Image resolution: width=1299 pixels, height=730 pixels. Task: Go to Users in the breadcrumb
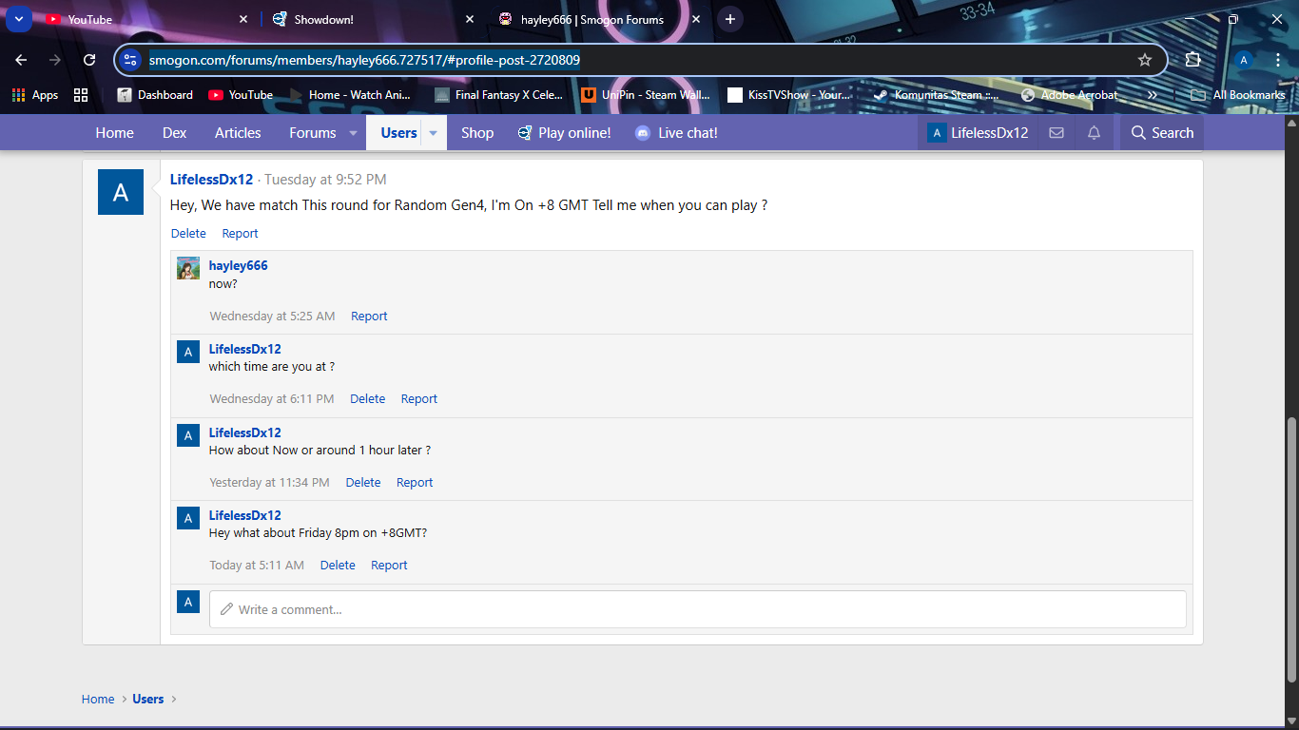pyautogui.click(x=148, y=700)
